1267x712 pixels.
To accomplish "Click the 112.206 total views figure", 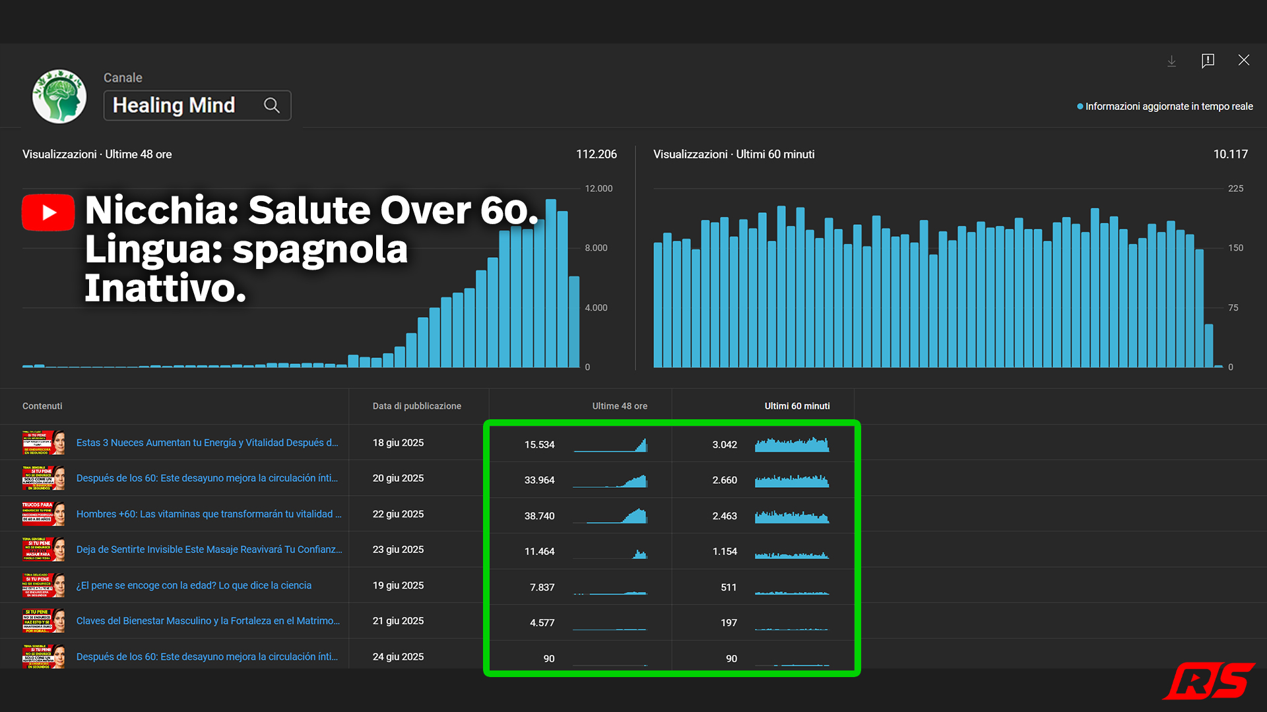I will tap(596, 154).
